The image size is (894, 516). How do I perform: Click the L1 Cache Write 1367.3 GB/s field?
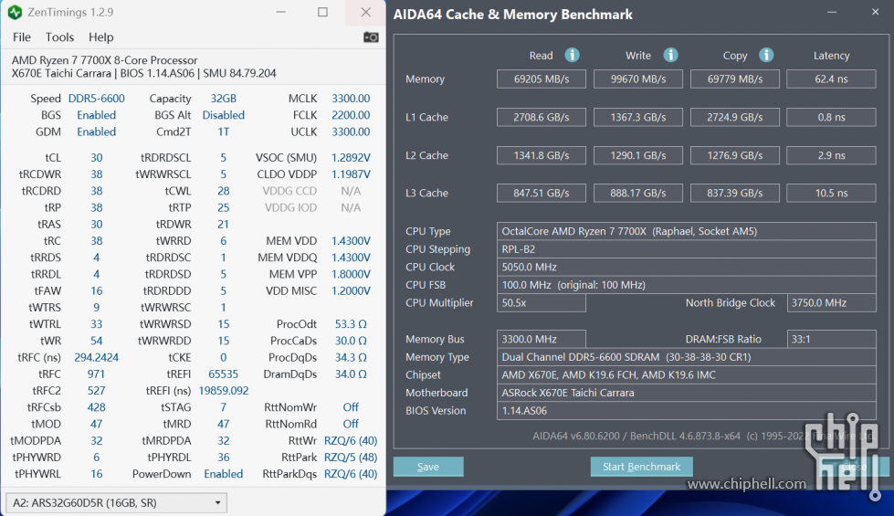(638, 117)
